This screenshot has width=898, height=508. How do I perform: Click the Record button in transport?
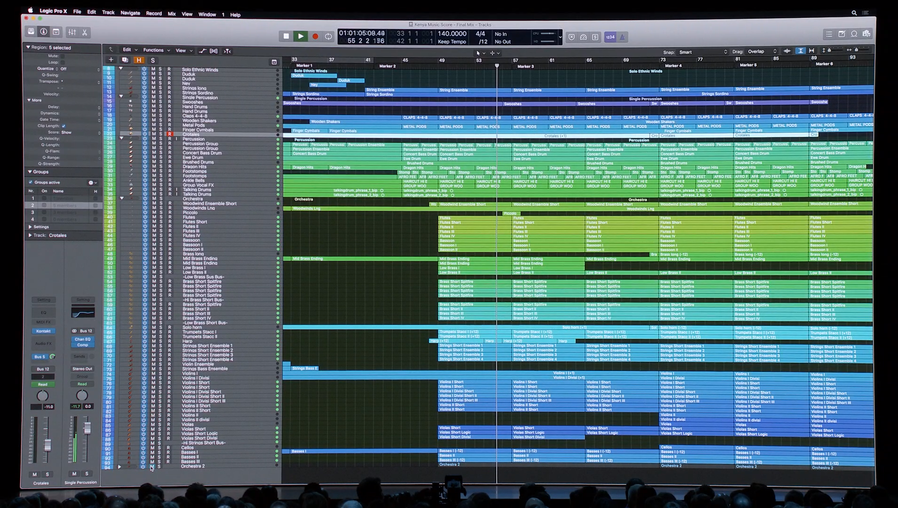coord(315,36)
